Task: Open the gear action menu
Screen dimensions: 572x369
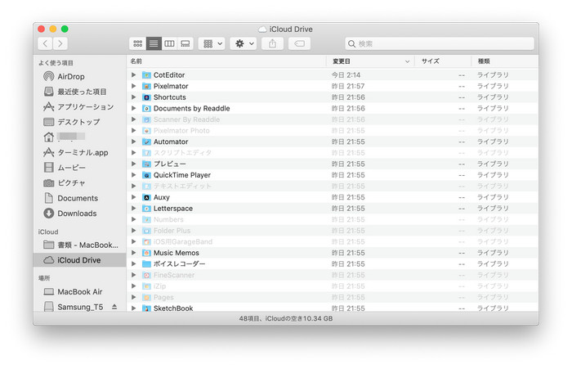Action: pyautogui.click(x=244, y=43)
